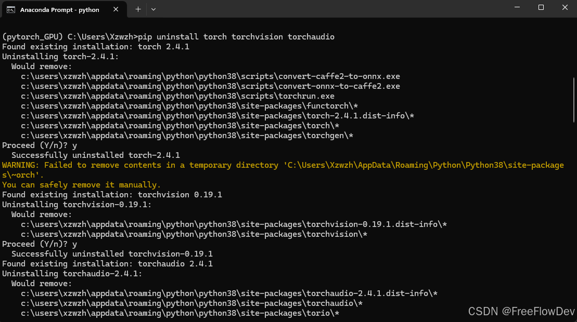Click the vertical scrollbar thumb
Image resolution: width=577 pixels, height=322 pixels.
(x=574, y=100)
